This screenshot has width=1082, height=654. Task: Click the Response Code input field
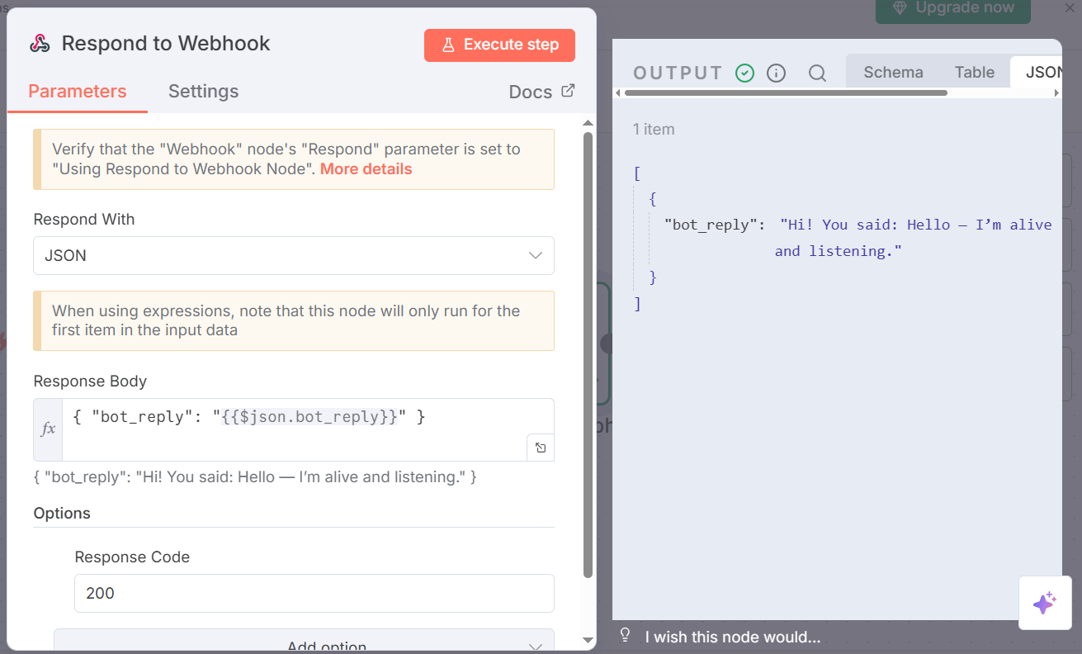click(314, 593)
